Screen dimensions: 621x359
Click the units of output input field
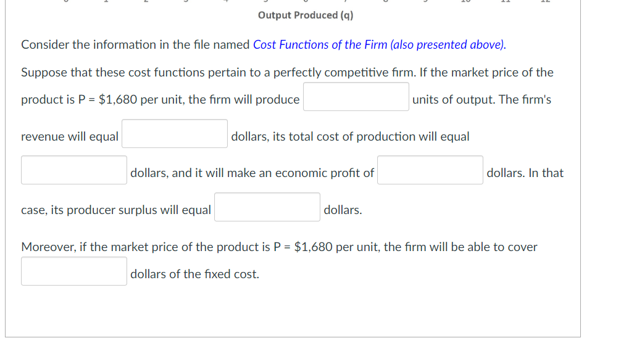(356, 96)
